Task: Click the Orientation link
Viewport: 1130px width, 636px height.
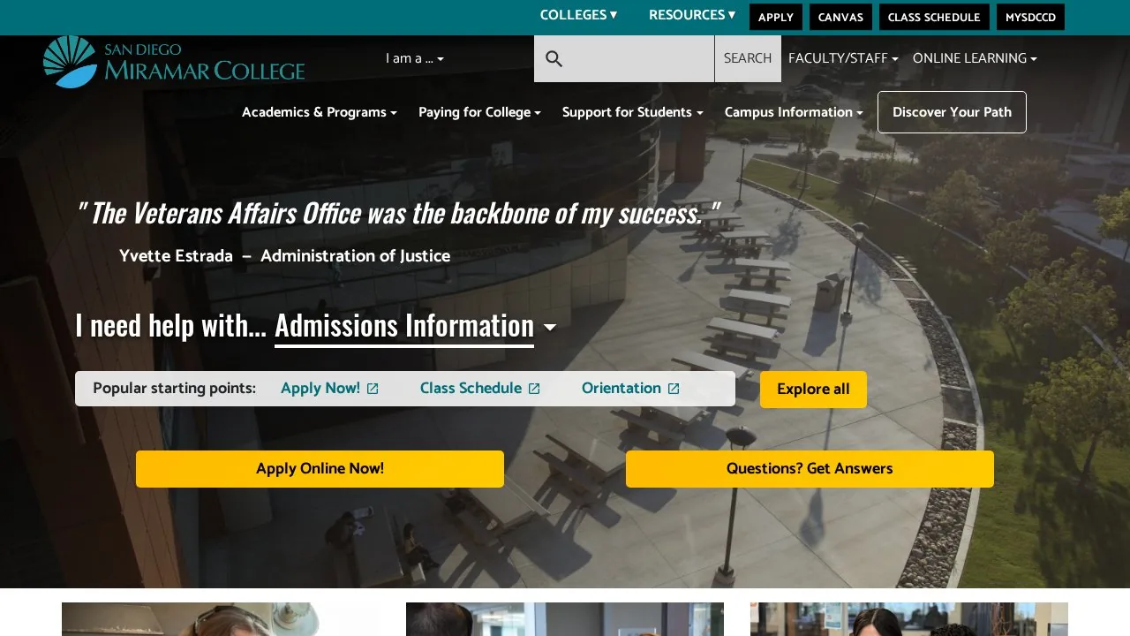Action: pos(621,389)
